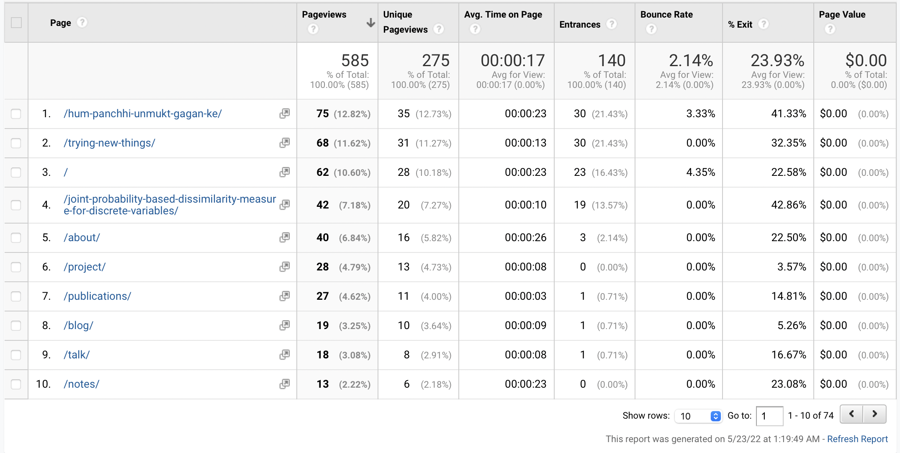Sort table by Avg. Time on Page
The image size is (900, 453).
point(503,15)
